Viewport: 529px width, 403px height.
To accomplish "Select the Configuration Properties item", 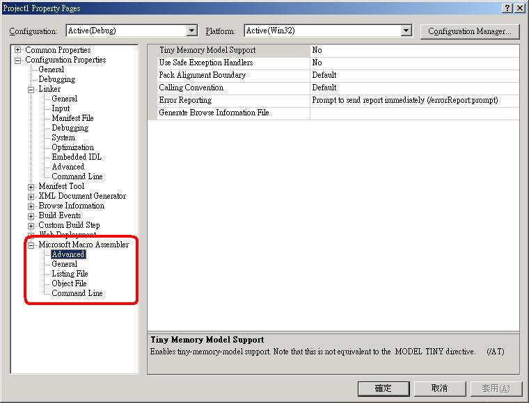I will pos(65,60).
